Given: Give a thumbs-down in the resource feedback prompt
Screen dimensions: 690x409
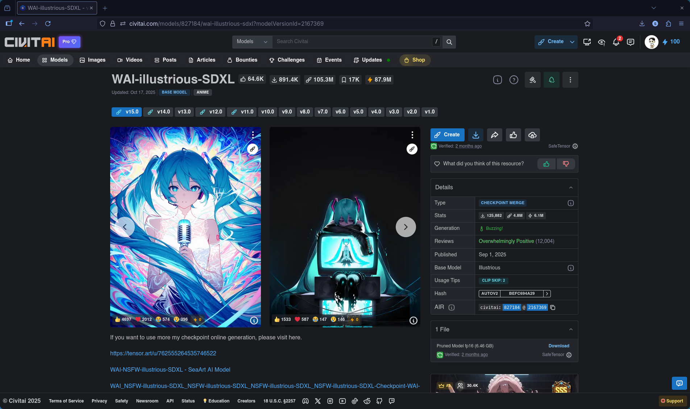Looking at the screenshot, I should (x=566, y=164).
